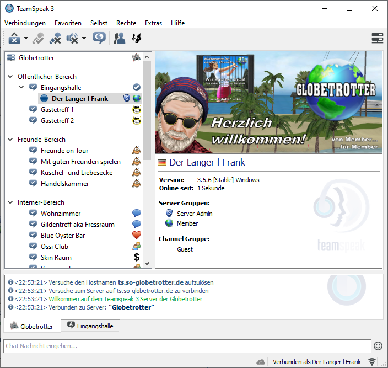Click the server icon right of Globetrotter
This screenshot has height=368, width=388.
point(136,57)
